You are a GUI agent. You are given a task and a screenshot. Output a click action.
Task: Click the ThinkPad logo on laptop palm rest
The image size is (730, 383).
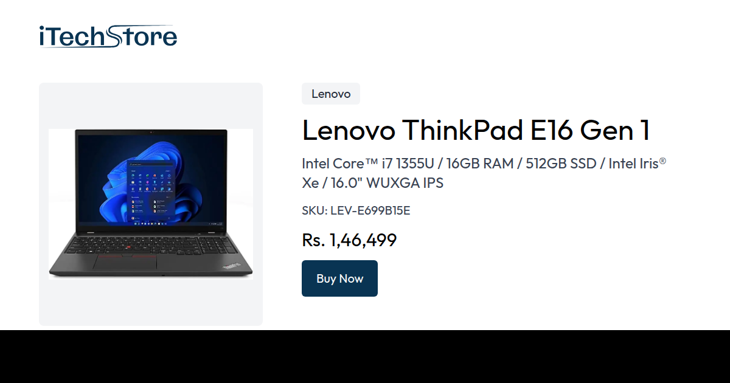[x=230, y=266]
